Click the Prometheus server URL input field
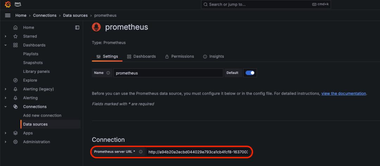 coord(198,152)
